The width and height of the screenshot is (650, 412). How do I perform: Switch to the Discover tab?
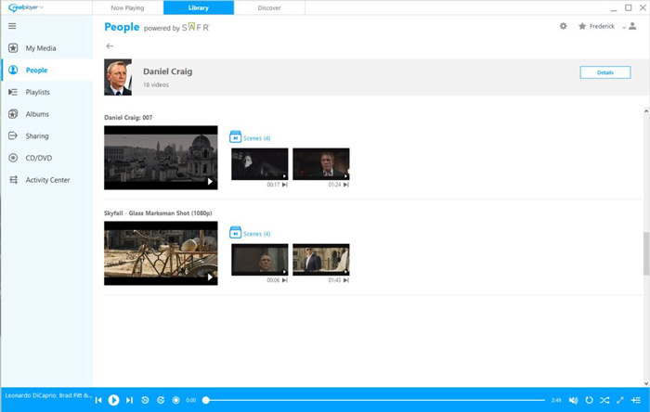click(x=268, y=7)
